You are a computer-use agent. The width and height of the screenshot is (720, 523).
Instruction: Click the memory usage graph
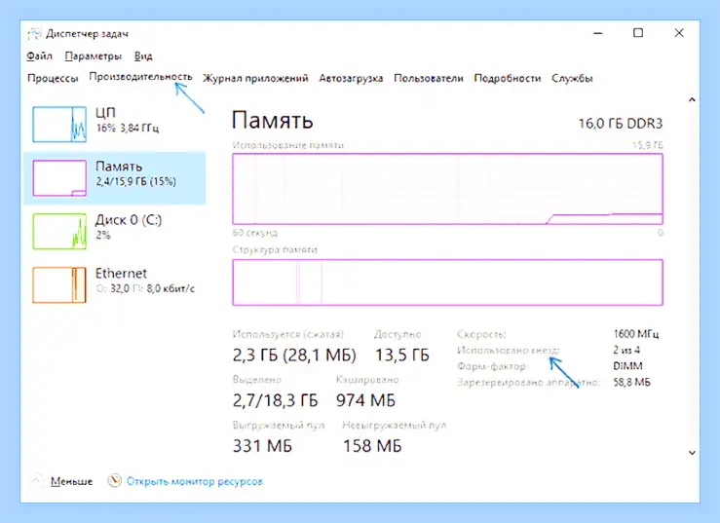point(448,189)
